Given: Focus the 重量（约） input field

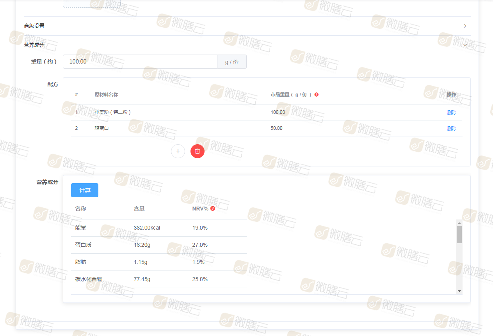Looking at the screenshot, I should coord(140,62).
